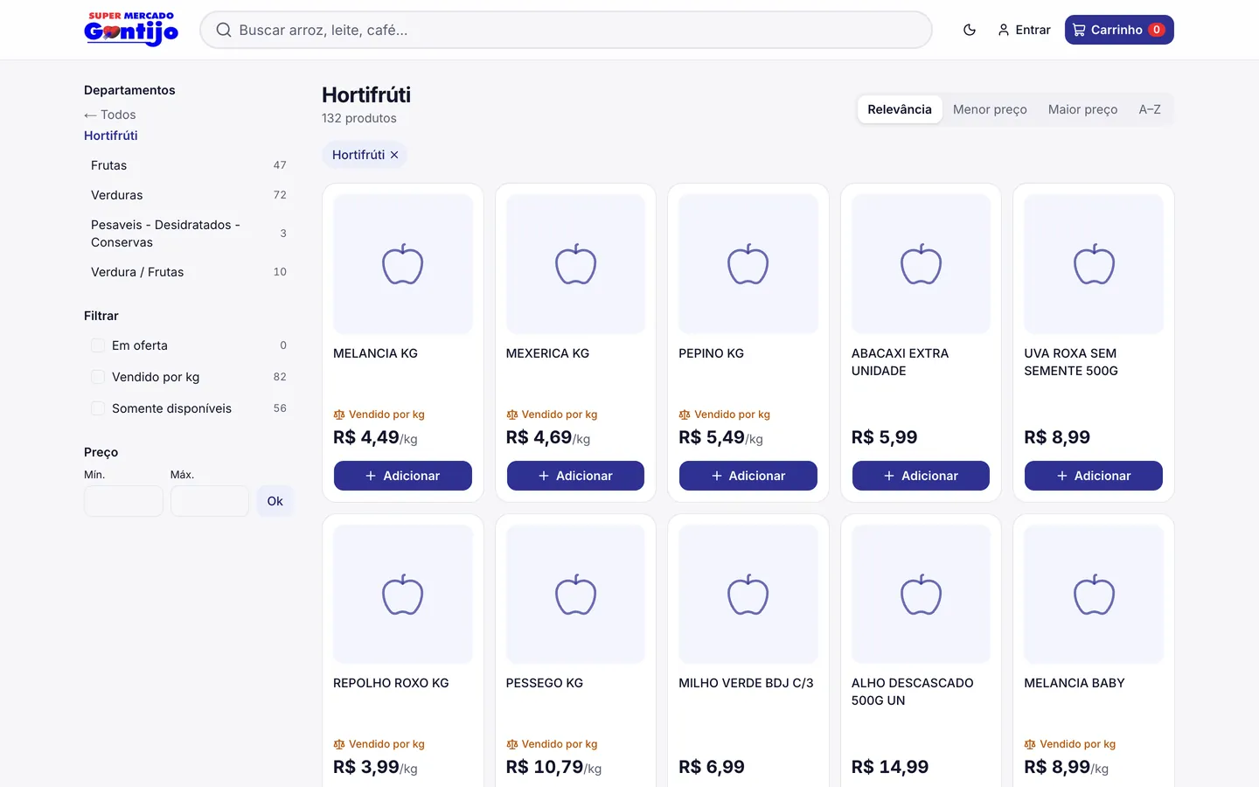Click Entrar to sign in
The width and height of the screenshot is (1259, 787).
pyautogui.click(x=1024, y=30)
